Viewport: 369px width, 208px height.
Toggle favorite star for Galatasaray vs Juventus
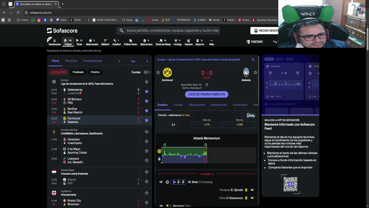click(146, 92)
